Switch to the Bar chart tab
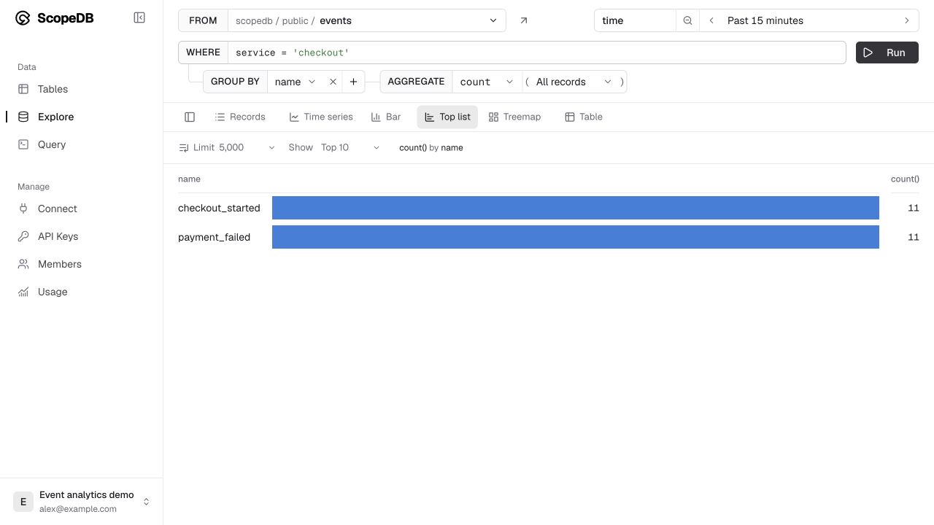 (x=386, y=117)
